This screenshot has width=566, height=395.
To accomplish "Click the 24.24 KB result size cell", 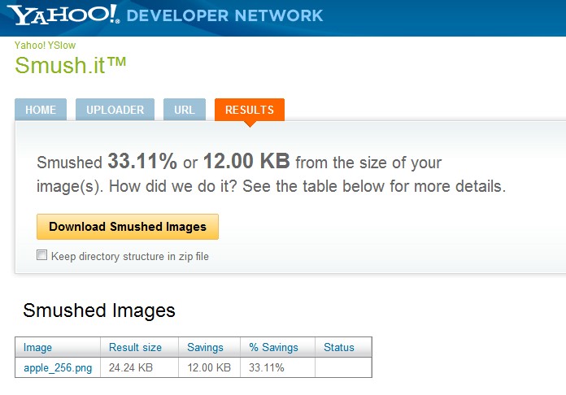I will [x=131, y=367].
